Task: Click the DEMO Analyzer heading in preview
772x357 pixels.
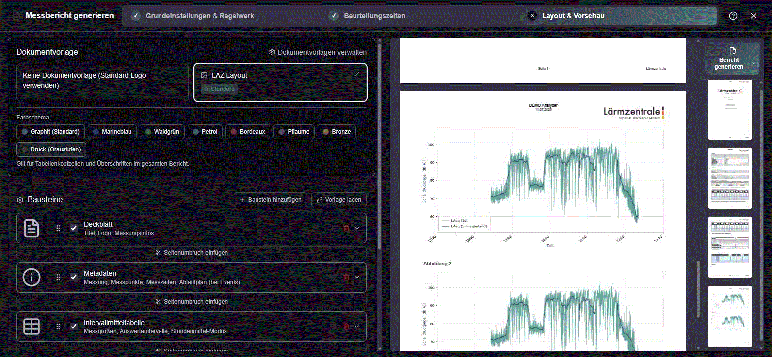Action: (x=543, y=105)
